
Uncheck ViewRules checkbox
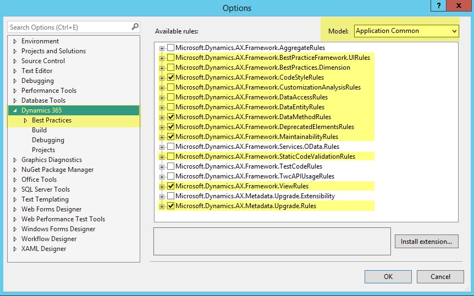point(171,186)
